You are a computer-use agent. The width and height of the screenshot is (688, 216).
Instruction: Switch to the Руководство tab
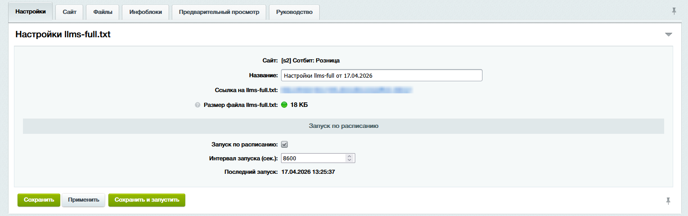click(295, 12)
